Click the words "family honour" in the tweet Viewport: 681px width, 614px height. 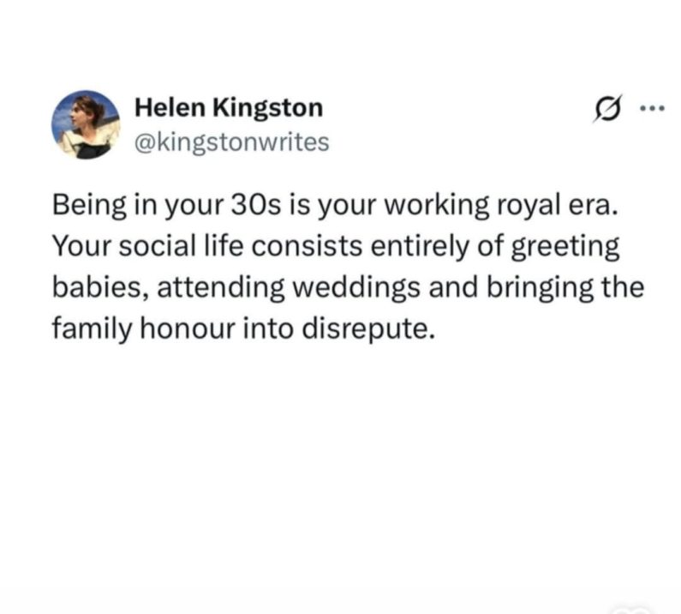(143, 328)
